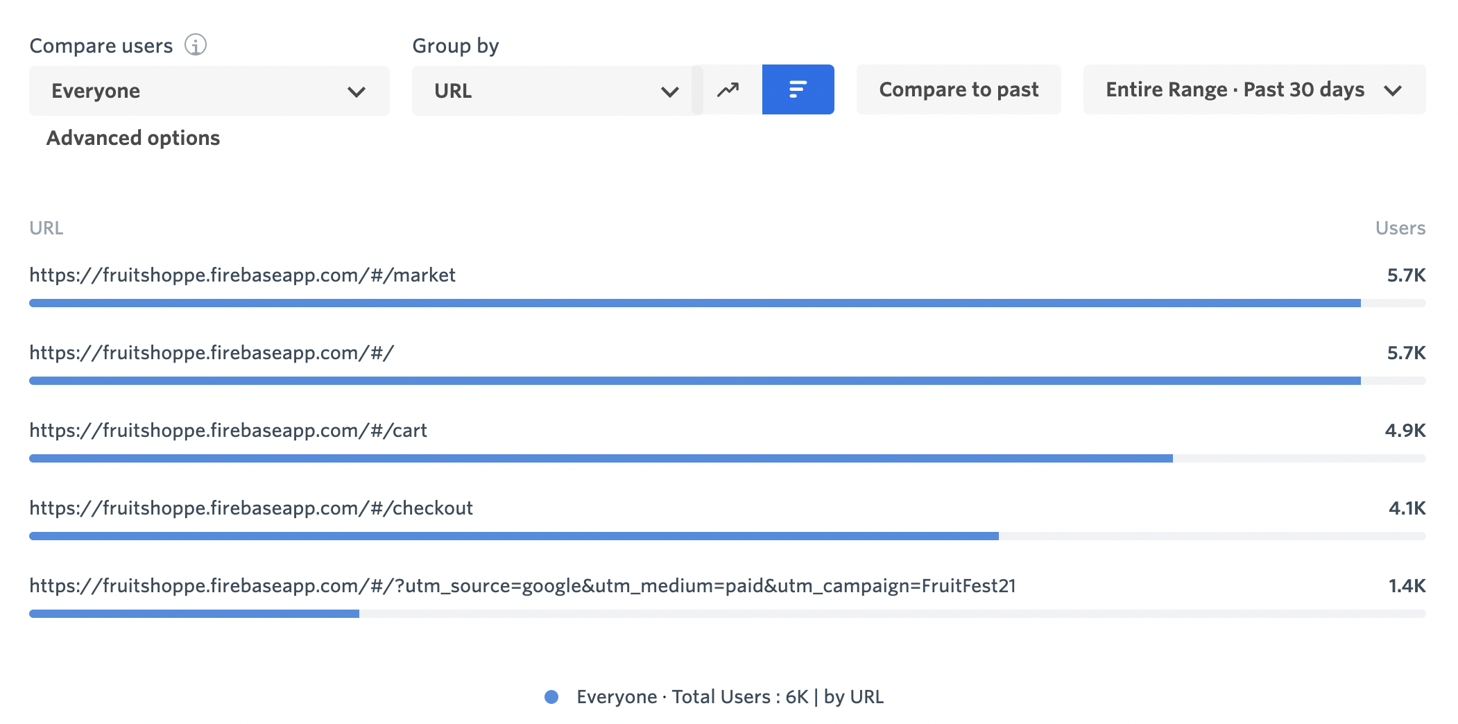Open Advanced options
Screen dimensions: 1458x724
coord(133,138)
